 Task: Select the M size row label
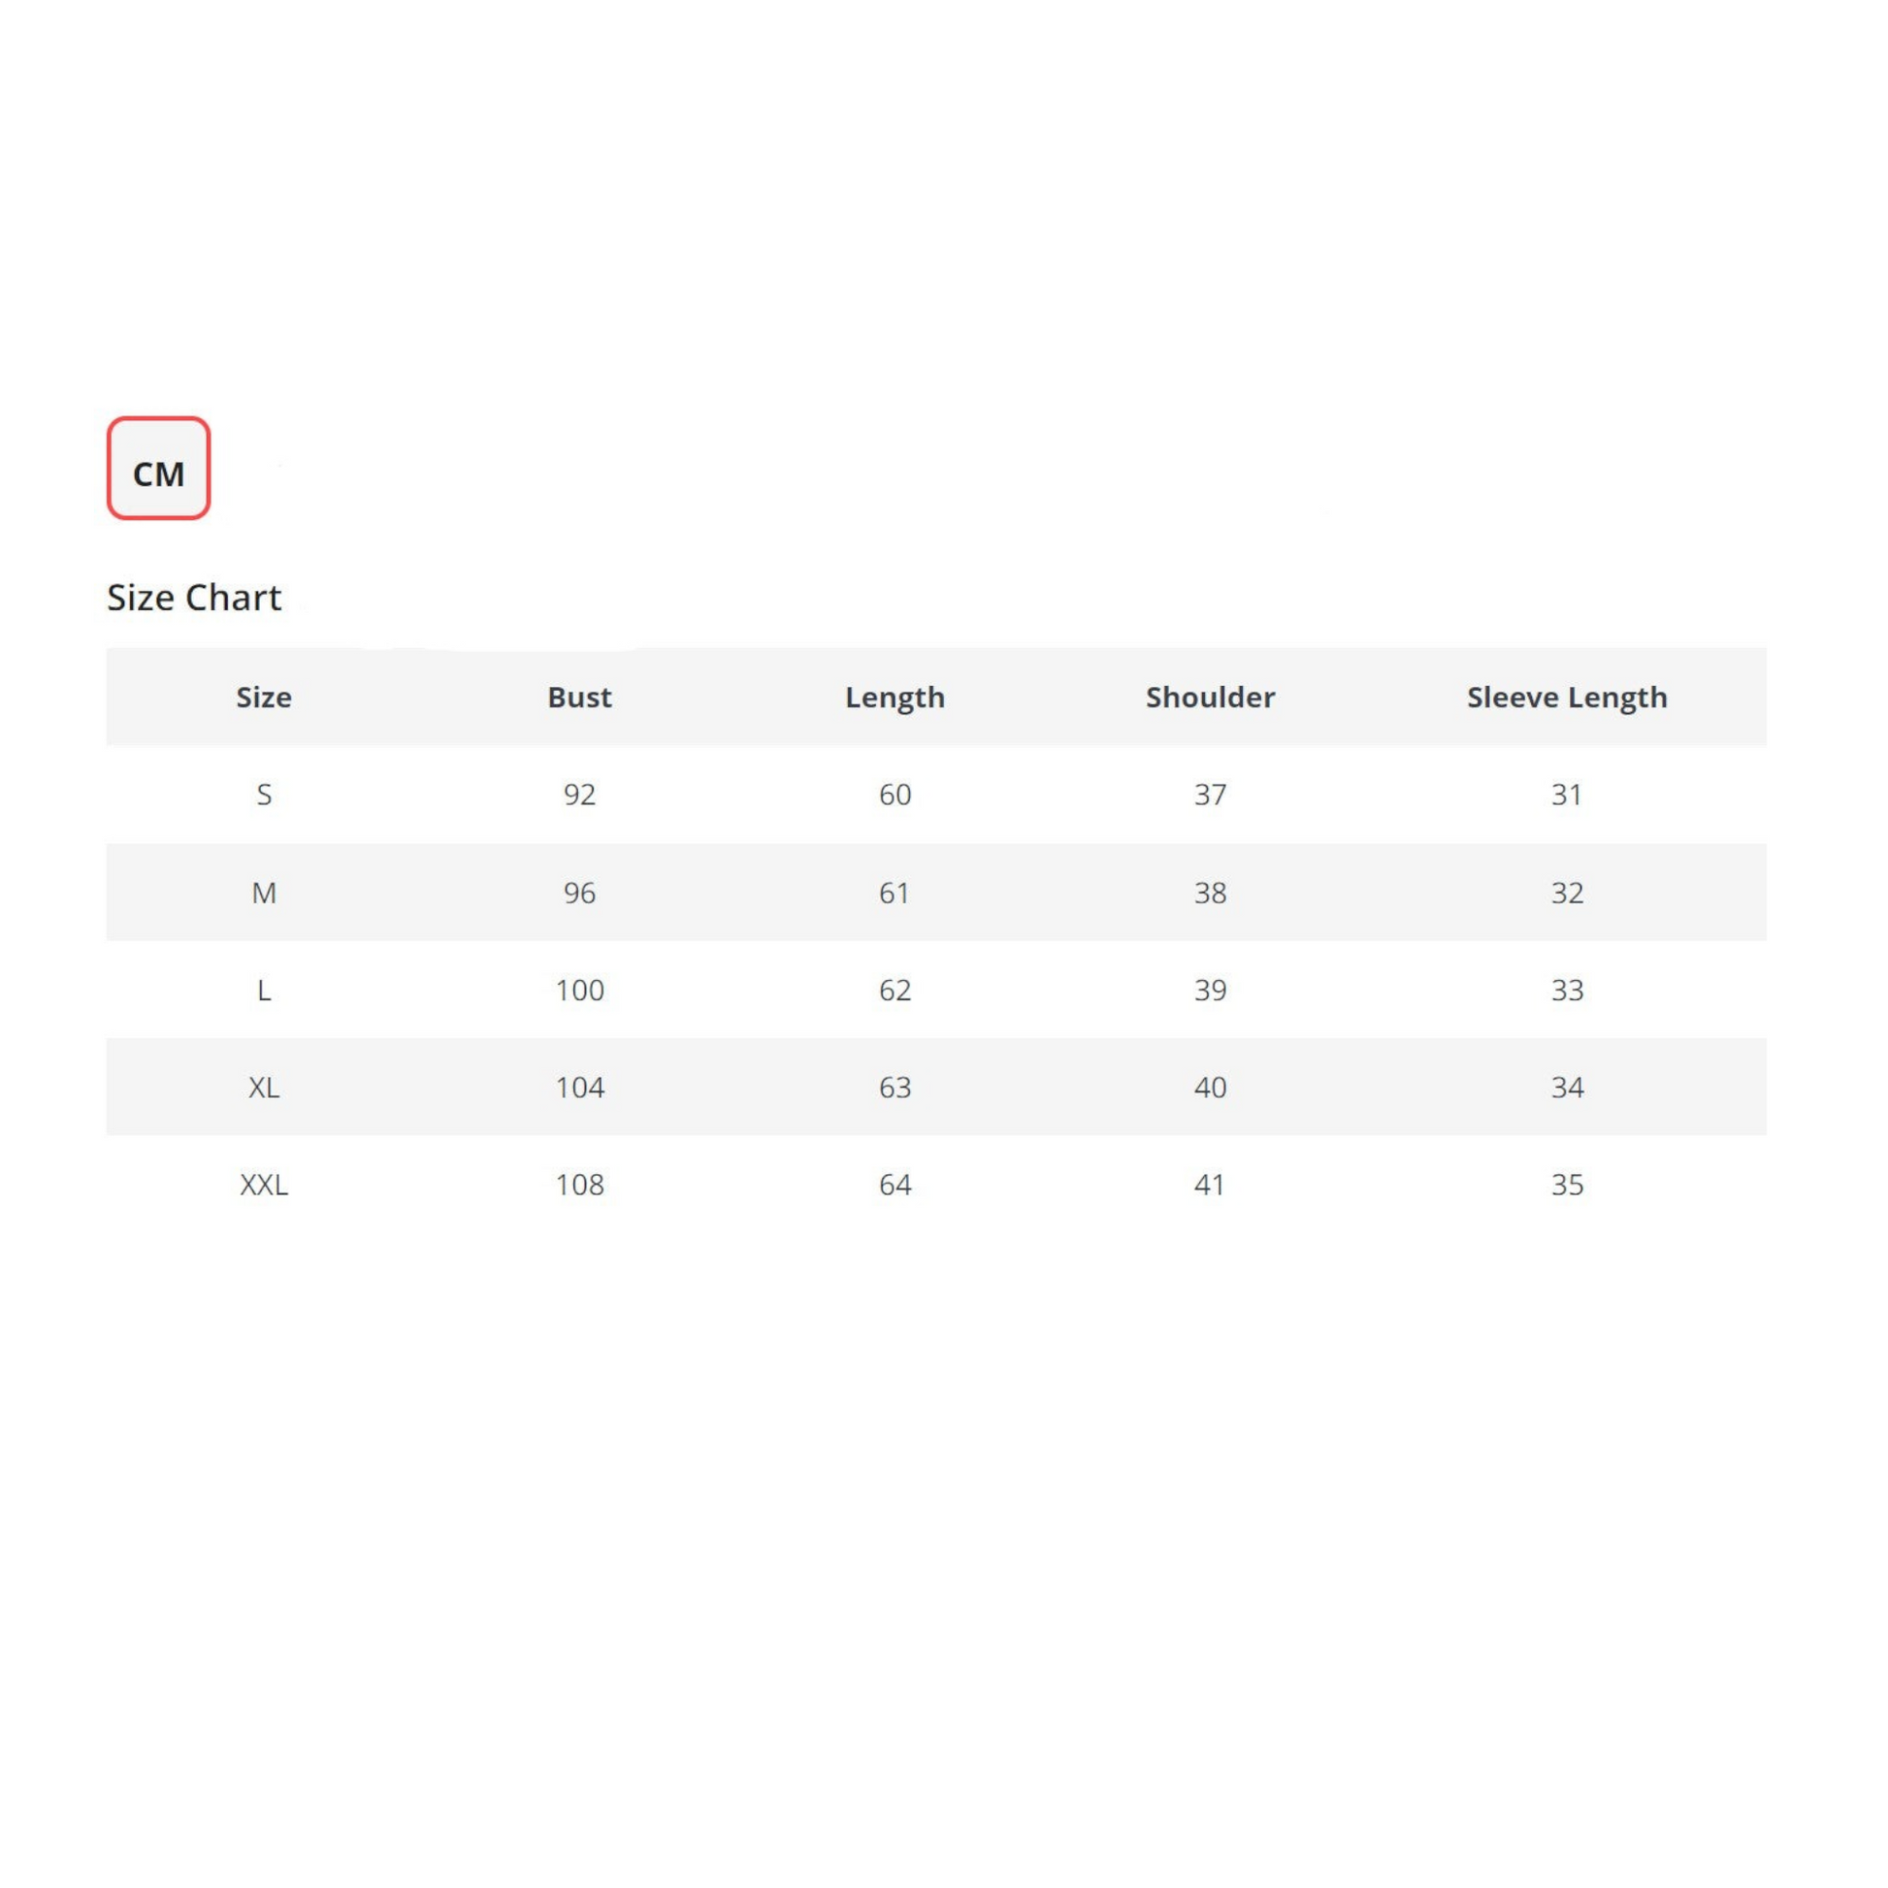pos(264,893)
